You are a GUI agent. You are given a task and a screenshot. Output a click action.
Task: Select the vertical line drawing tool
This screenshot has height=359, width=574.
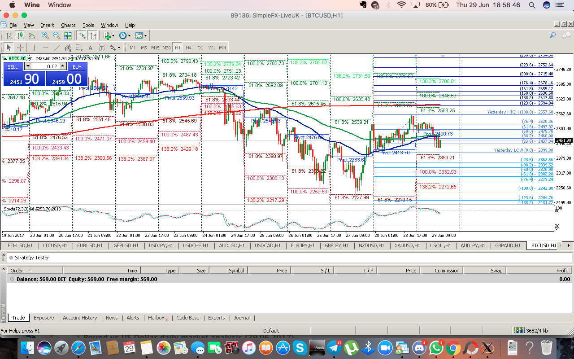pyautogui.click(x=34, y=48)
